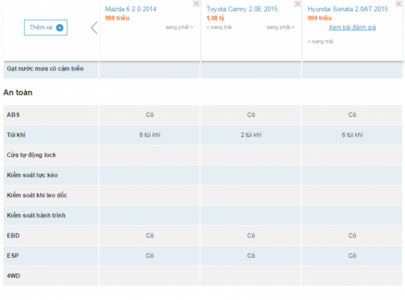Move Hyundai Sonata column with sang trái
Viewport: 405px width, 300px height.
[x=320, y=42]
